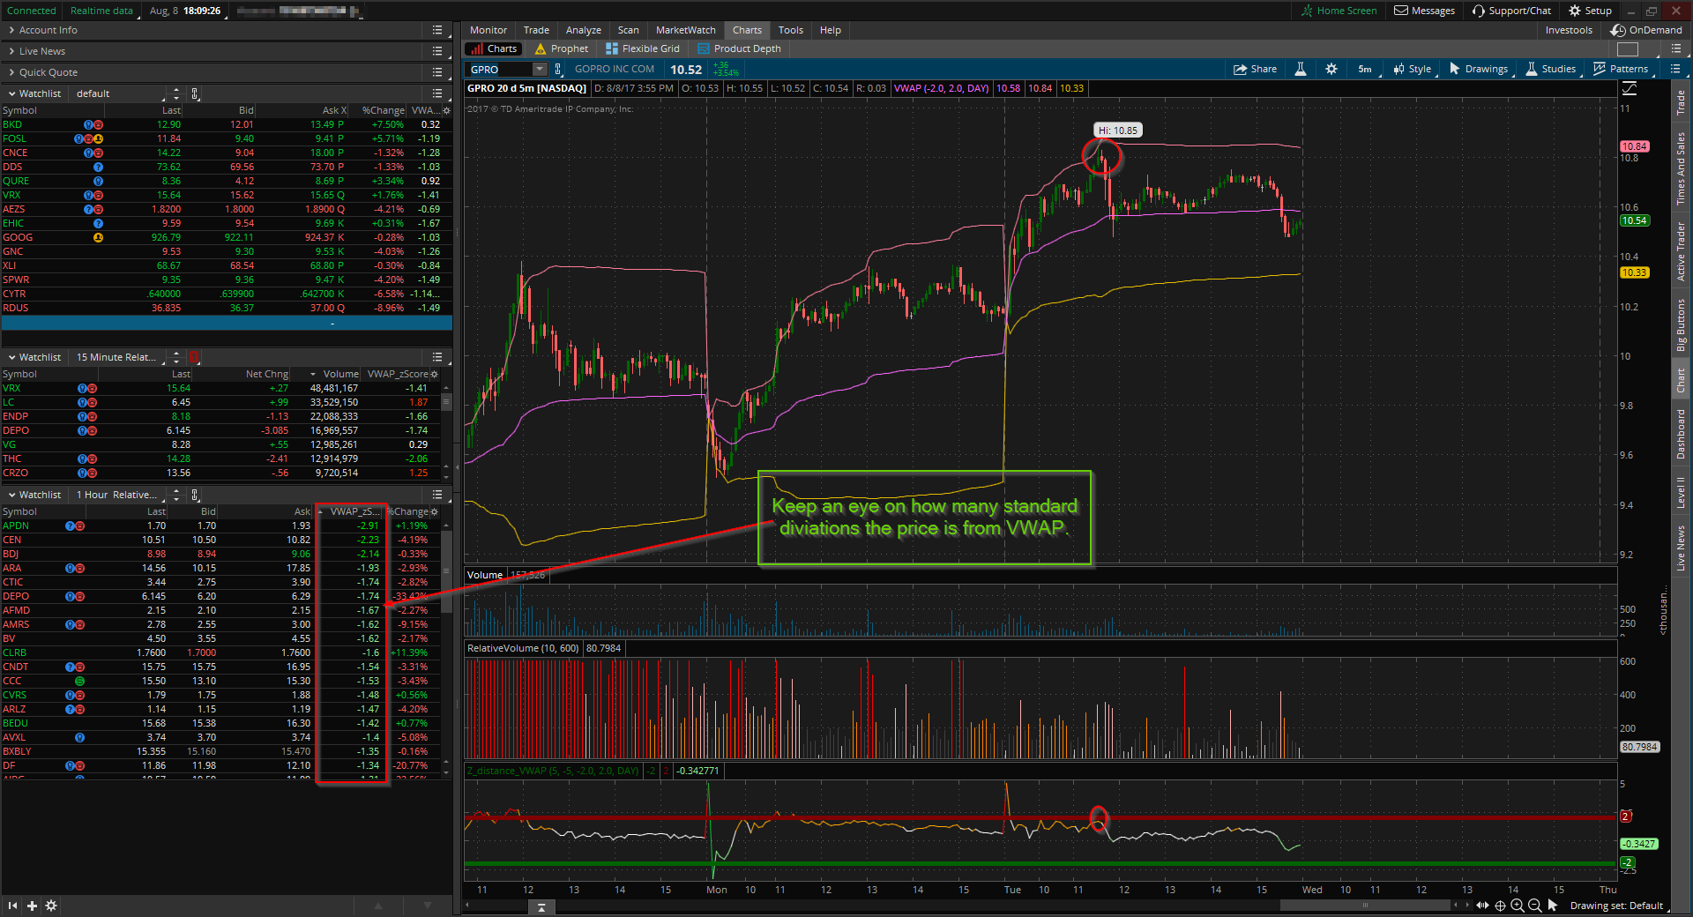Activate the crosshair pan tool below chart

(1500, 906)
